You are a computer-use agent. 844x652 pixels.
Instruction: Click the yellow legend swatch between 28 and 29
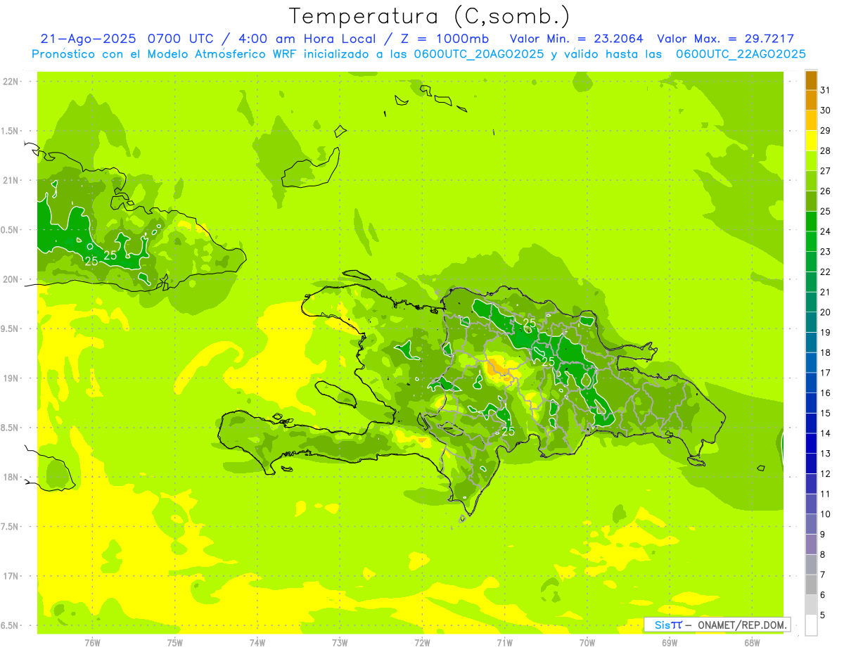coord(811,141)
